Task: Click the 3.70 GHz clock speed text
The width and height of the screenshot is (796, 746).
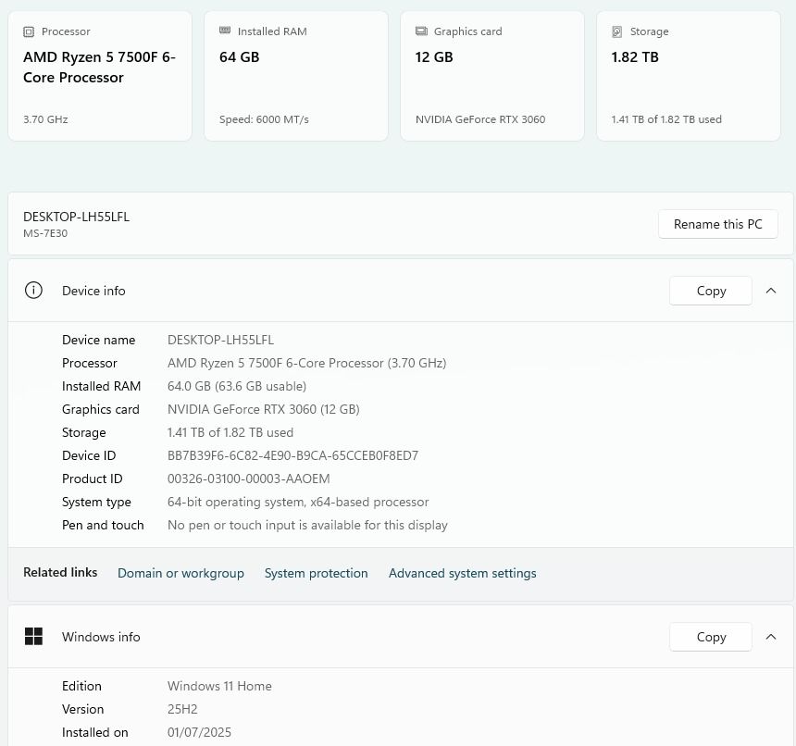Action: pos(45,119)
